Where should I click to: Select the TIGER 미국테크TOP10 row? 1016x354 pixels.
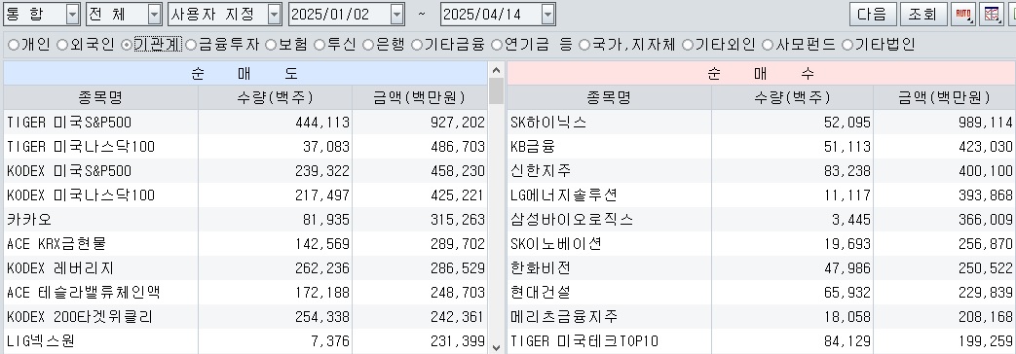click(762, 341)
